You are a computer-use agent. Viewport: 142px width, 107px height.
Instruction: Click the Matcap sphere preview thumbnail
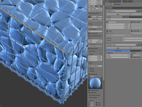click(x=95, y=83)
